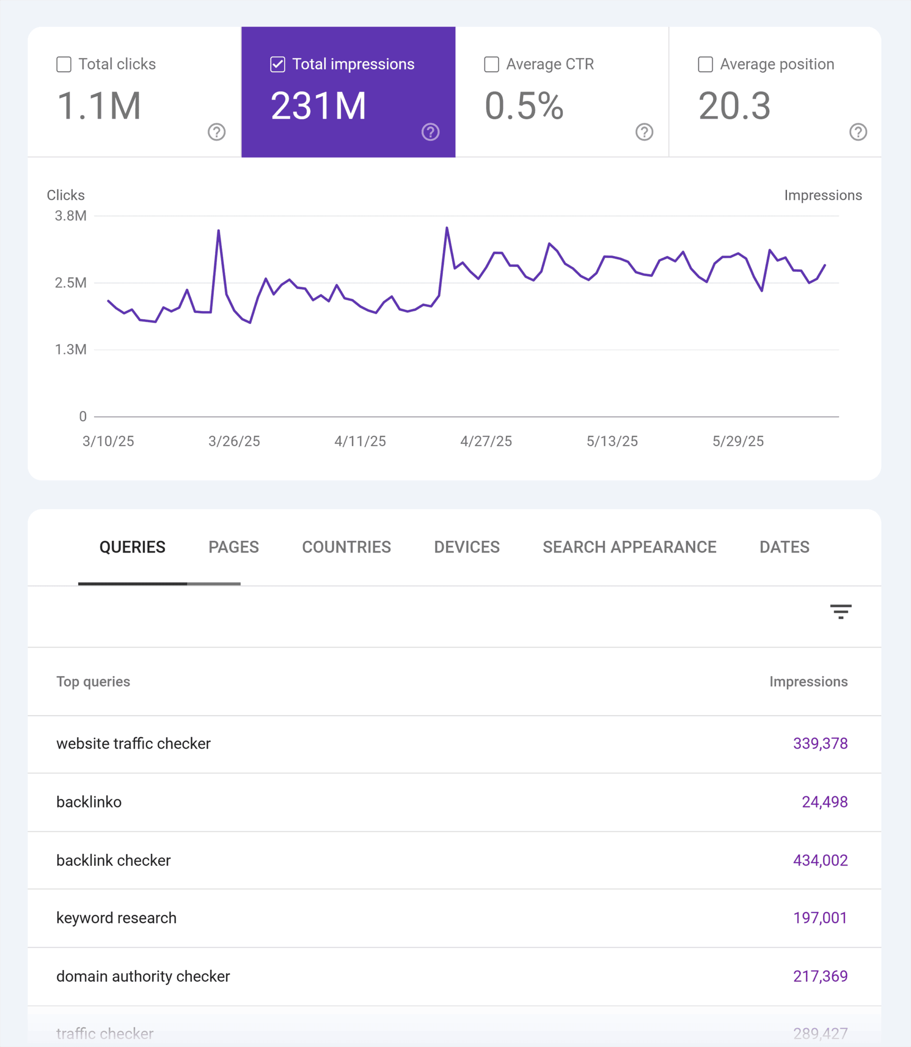Viewport: 911px width, 1047px height.
Task: Open the Search Appearance tab
Action: pyautogui.click(x=629, y=547)
